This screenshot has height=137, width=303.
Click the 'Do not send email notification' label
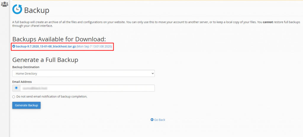point(52,97)
